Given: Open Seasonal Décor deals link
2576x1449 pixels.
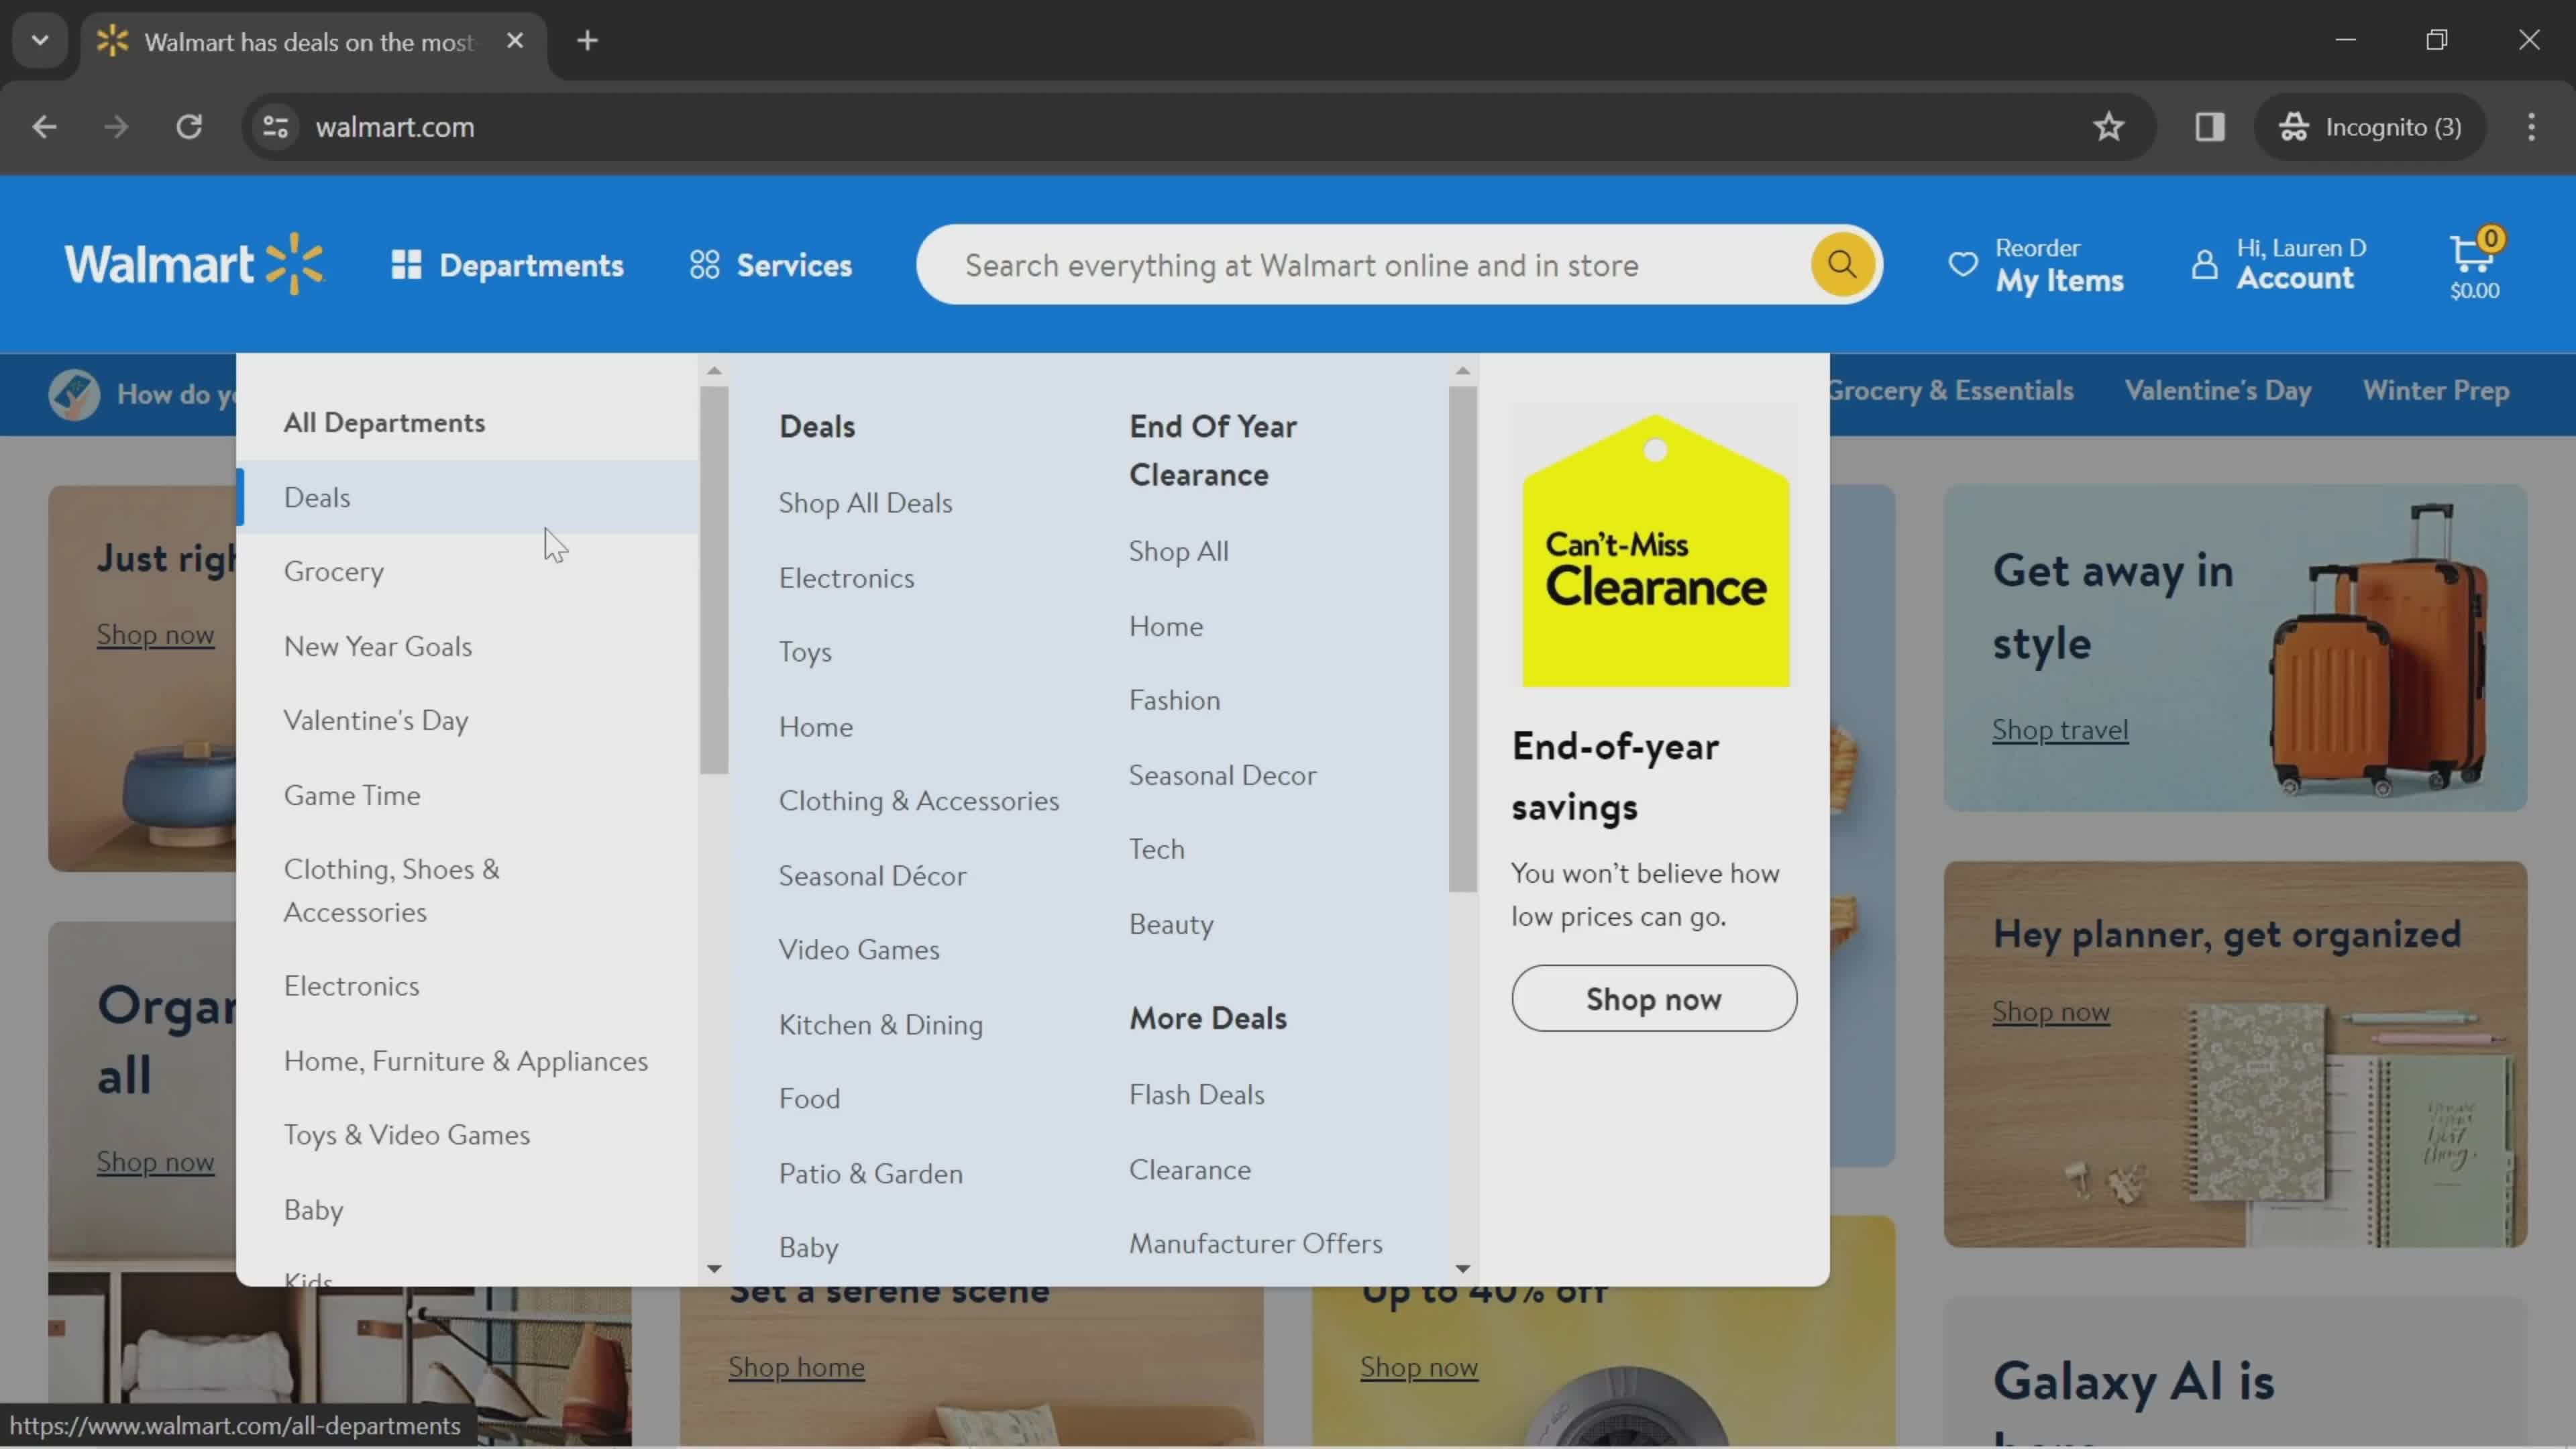Looking at the screenshot, I should pyautogui.click(x=873, y=876).
